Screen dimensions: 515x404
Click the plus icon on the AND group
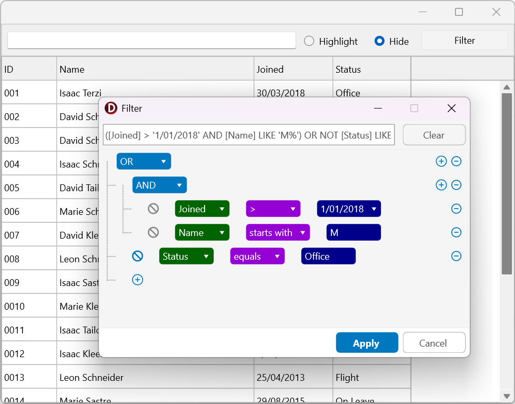coord(441,185)
